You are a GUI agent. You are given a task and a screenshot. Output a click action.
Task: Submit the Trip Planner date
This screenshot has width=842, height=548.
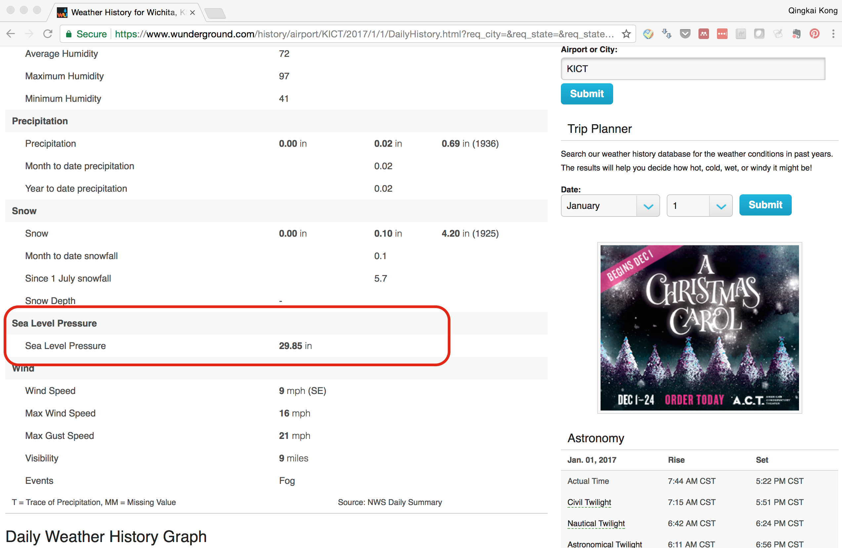pos(765,205)
